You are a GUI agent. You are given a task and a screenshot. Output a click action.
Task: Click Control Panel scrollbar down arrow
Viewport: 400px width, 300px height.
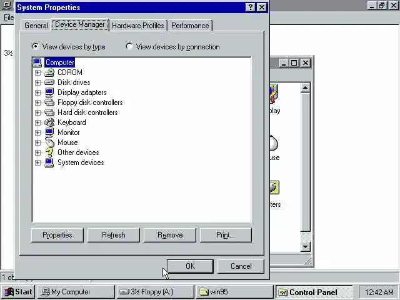[306, 247]
